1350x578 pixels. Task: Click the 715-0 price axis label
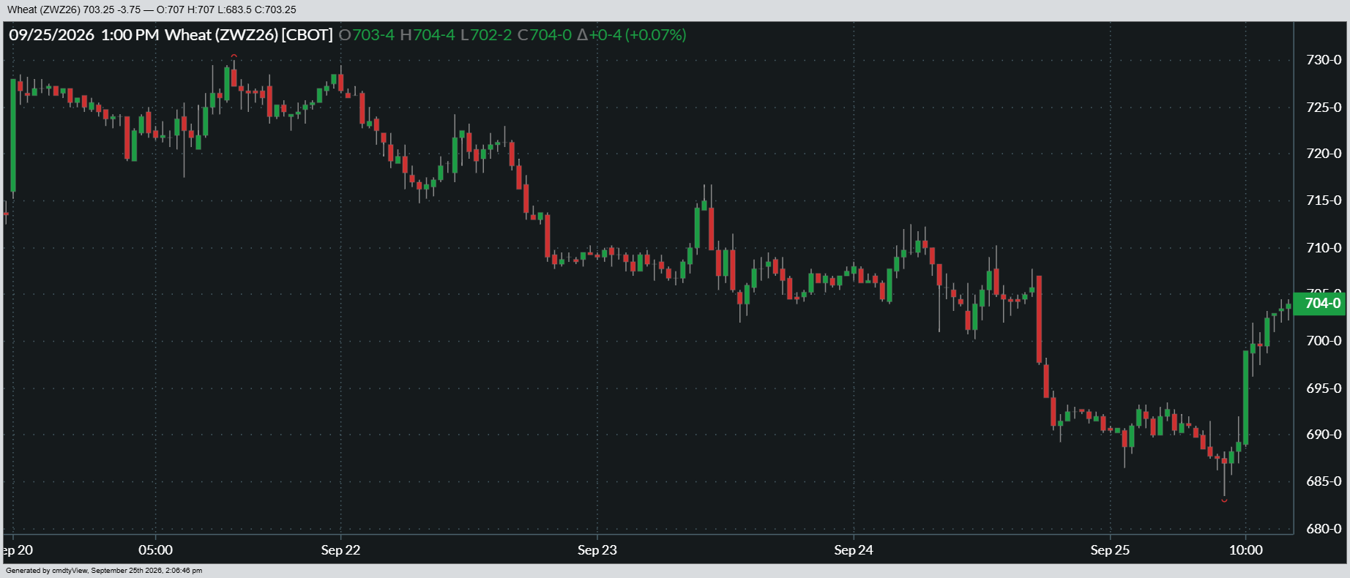click(x=1324, y=200)
